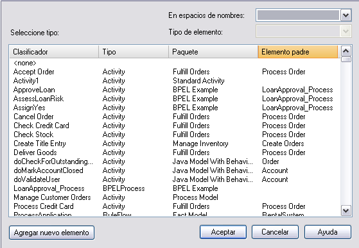Click the BPELProcess type cell
This screenshot has width=359, height=248.
pos(124,188)
